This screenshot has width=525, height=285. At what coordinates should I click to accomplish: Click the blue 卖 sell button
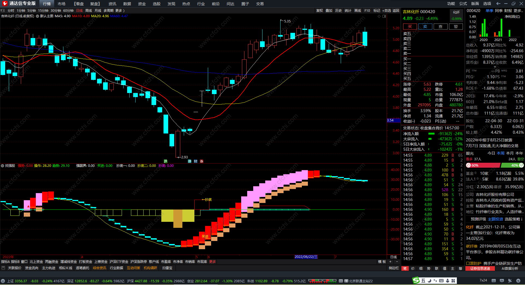click(x=425, y=27)
